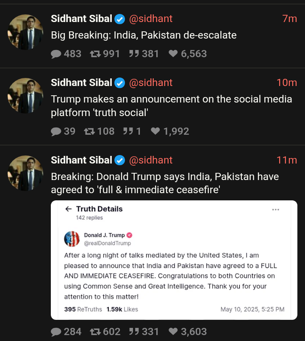View the 331 quotes on the ceasefire tweet
This screenshot has height=341, width=305.
click(x=144, y=332)
